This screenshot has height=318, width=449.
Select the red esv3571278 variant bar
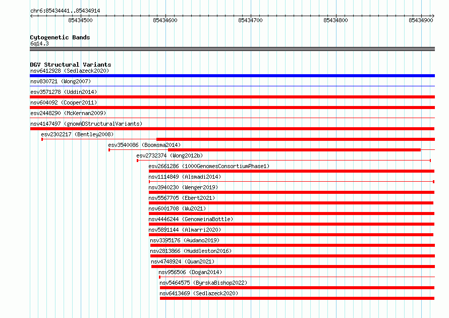pos(232,97)
